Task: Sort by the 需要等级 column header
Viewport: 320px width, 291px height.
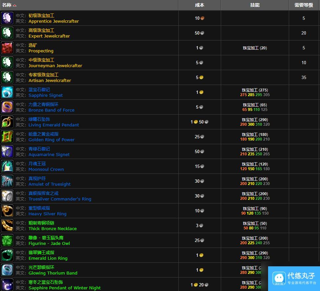Action: pyautogui.click(x=304, y=5)
